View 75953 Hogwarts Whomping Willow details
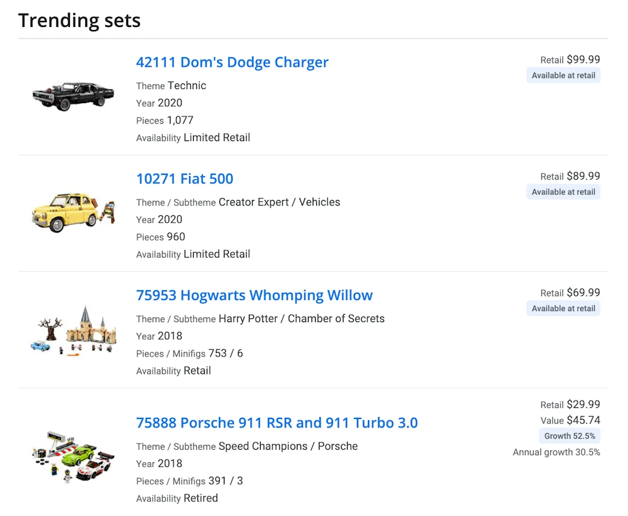Screen dimensions: 628x516 (255, 295)
